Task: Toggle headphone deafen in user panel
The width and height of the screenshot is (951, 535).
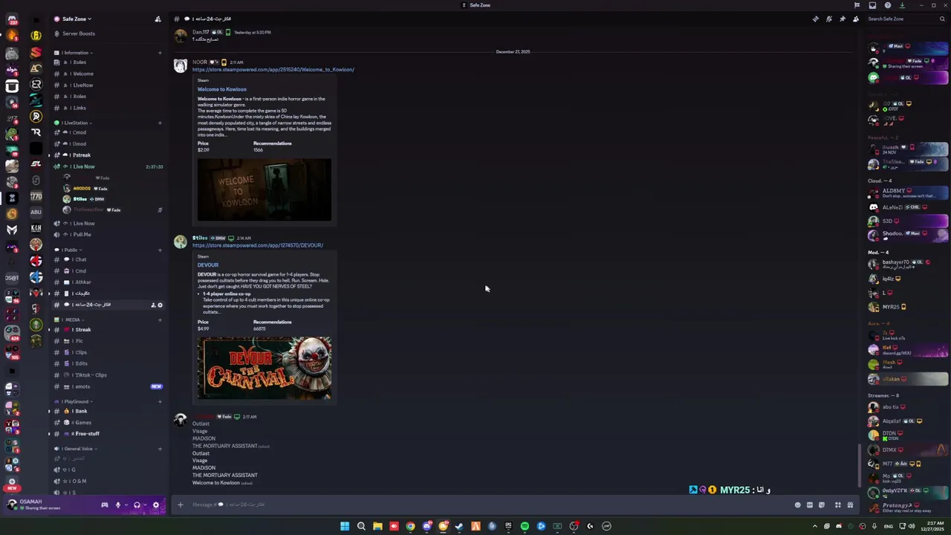Action: tap(137, 505)
